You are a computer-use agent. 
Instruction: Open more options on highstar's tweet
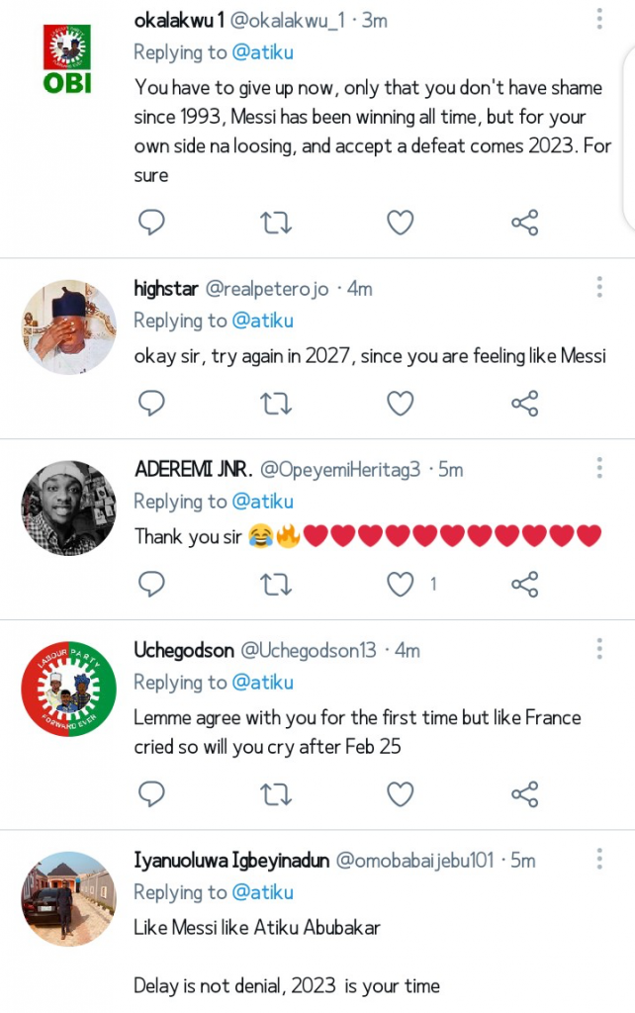tap(599, 288)
